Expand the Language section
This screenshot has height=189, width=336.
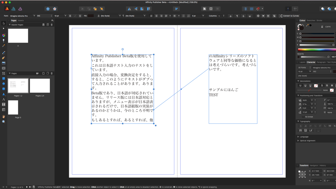[298, 137]
